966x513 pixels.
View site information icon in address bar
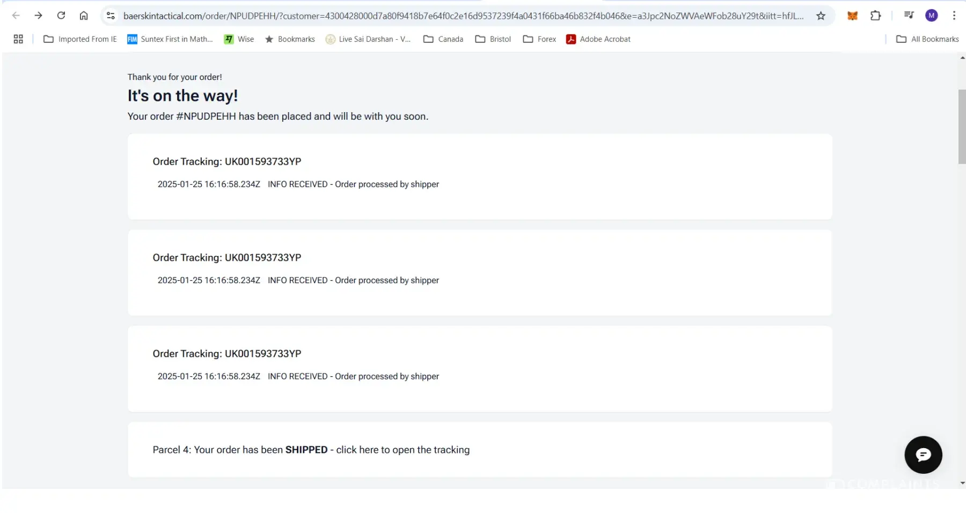pyautogui.click(x=111, y=16)
